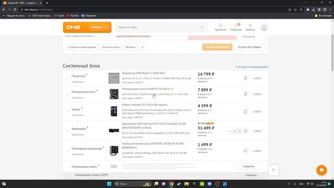334x188 pixels.
Task: Open the Windows Start menu
Action: tap(109, 184)
